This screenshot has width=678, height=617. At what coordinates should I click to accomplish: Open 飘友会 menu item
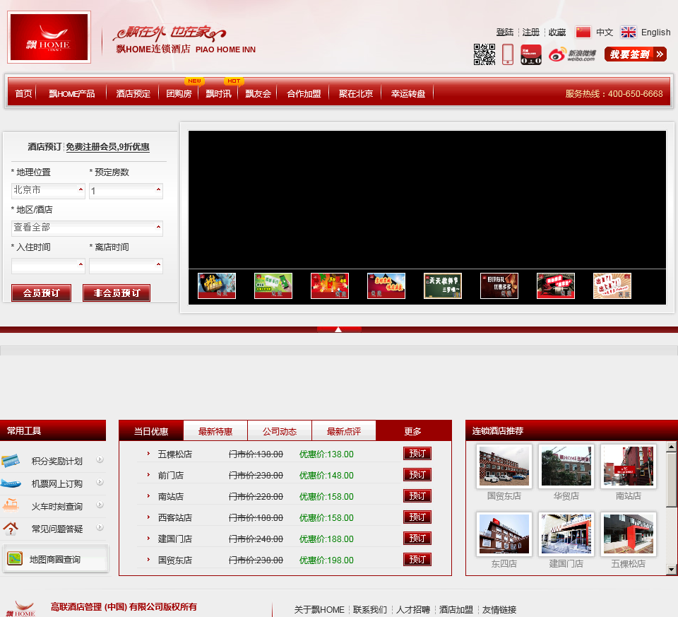(x=258, y=93)
